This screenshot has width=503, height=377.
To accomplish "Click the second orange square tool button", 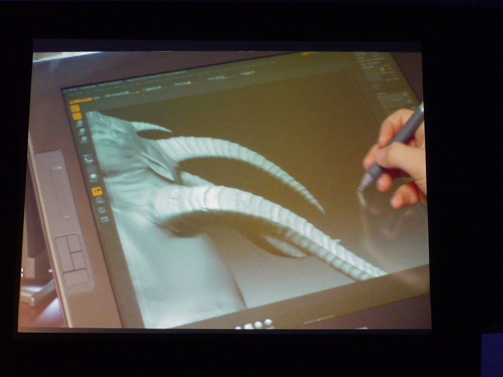I will pyautogui.click(x=77, y=116).
